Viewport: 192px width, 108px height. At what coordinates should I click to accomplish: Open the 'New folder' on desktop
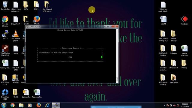(174, 79)
